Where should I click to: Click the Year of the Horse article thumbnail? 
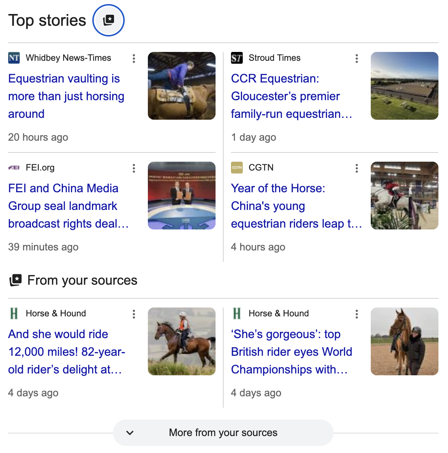(404, 196)
